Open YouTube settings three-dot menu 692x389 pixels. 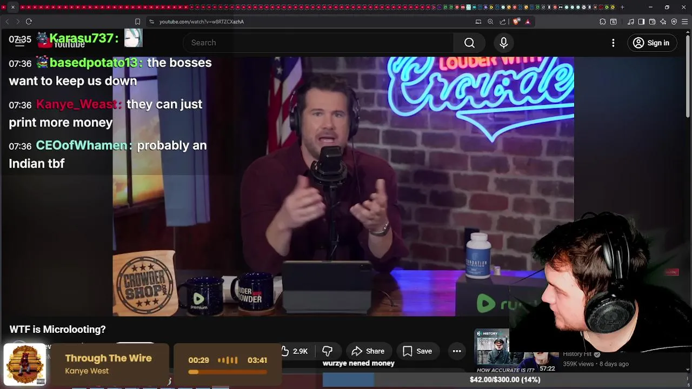click(x=613, y=43)
